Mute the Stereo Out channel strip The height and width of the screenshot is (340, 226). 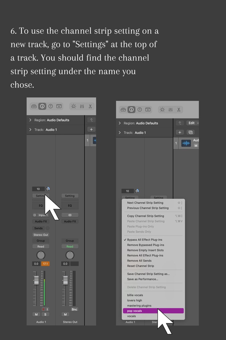point(65,314)
